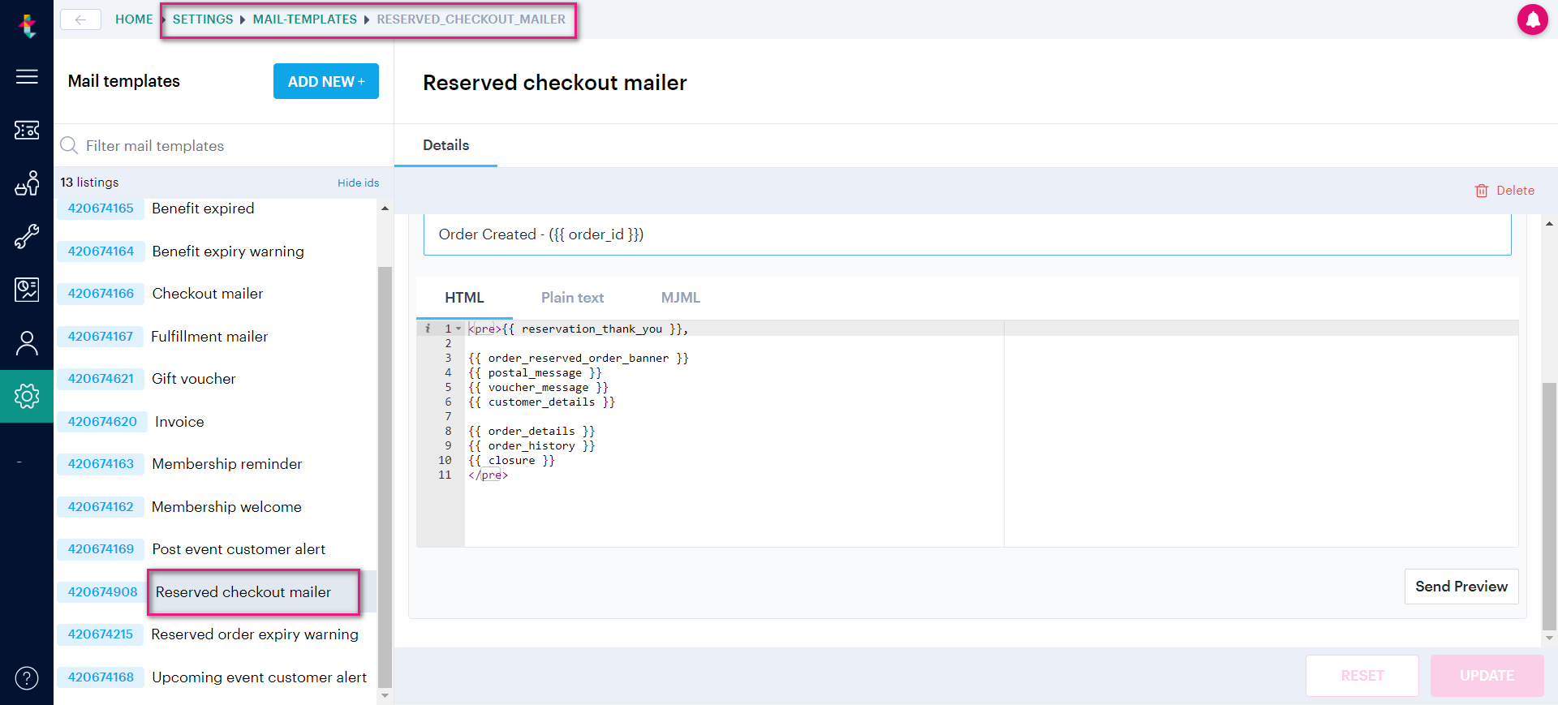The image size is (1558, 705).
Task: Open the settings gear sidebar icon
Action: coord(27,396)
